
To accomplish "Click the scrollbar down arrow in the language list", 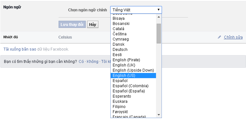I will pyautogui.click(x=159, y=115).
